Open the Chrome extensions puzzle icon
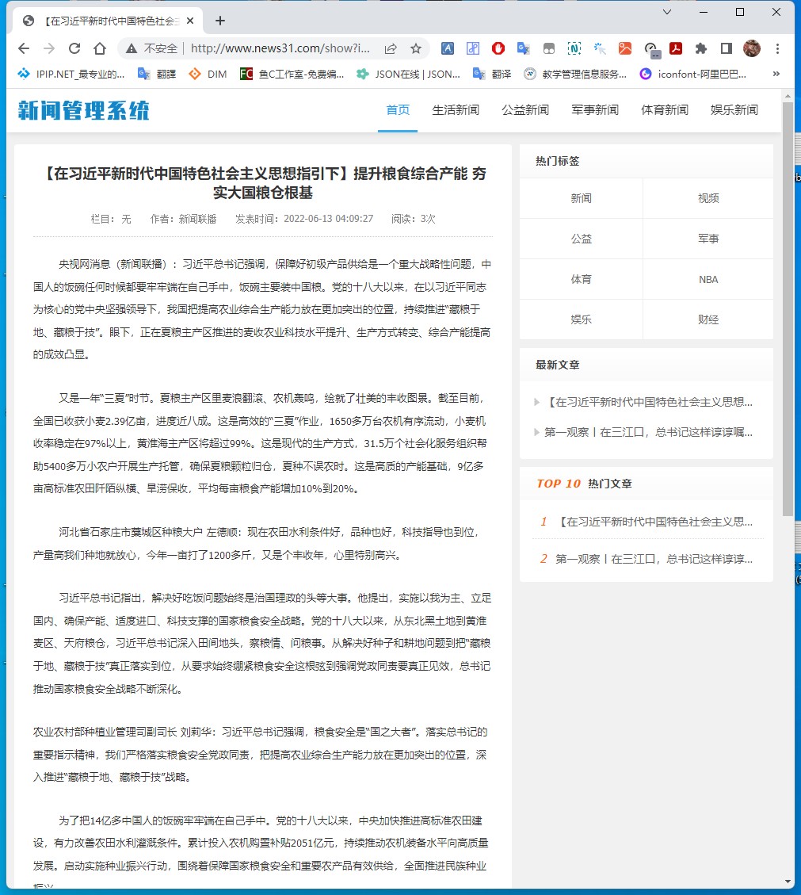Image resolution: width=801 pixels, height=895 pixels. coord(700,48)
